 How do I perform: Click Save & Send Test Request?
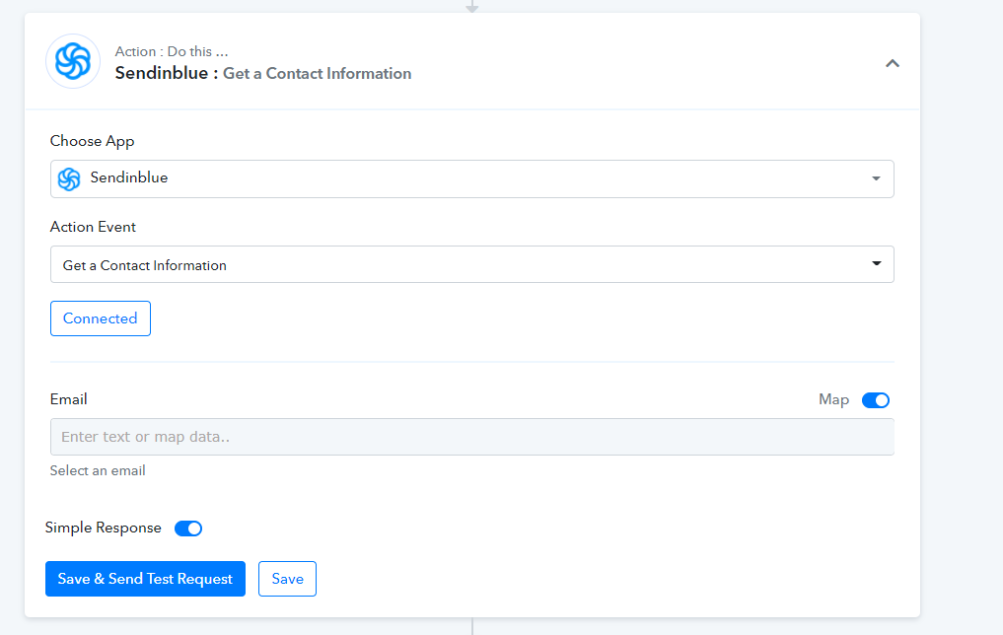pos(145,579)
